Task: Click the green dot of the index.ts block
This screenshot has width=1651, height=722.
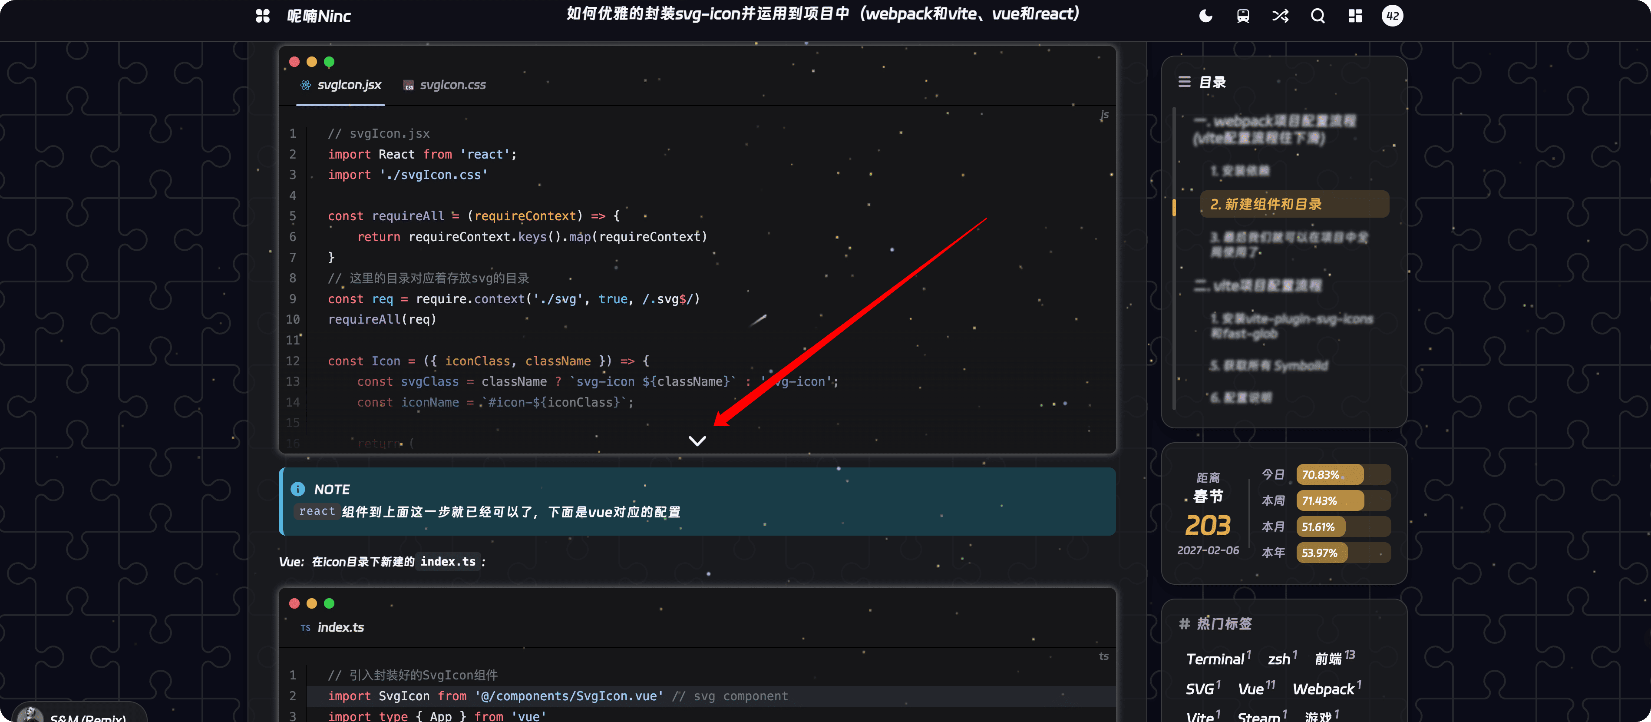Action: 329,603
